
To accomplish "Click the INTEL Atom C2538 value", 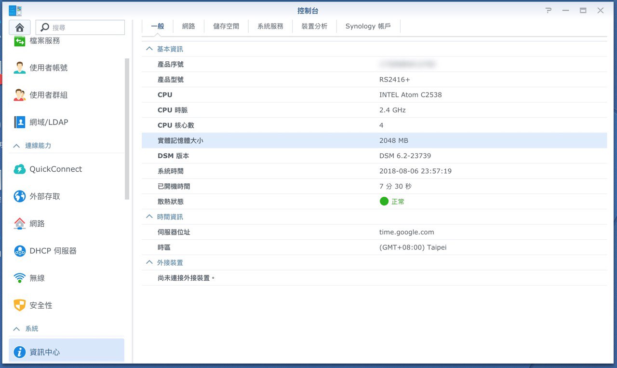I will click(411, 95).
